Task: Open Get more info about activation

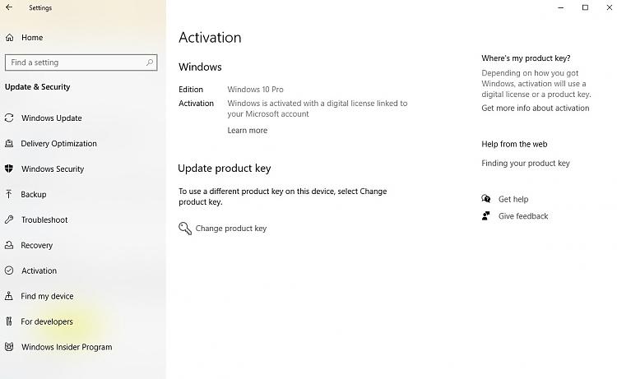Action: [x=536, y=108]
